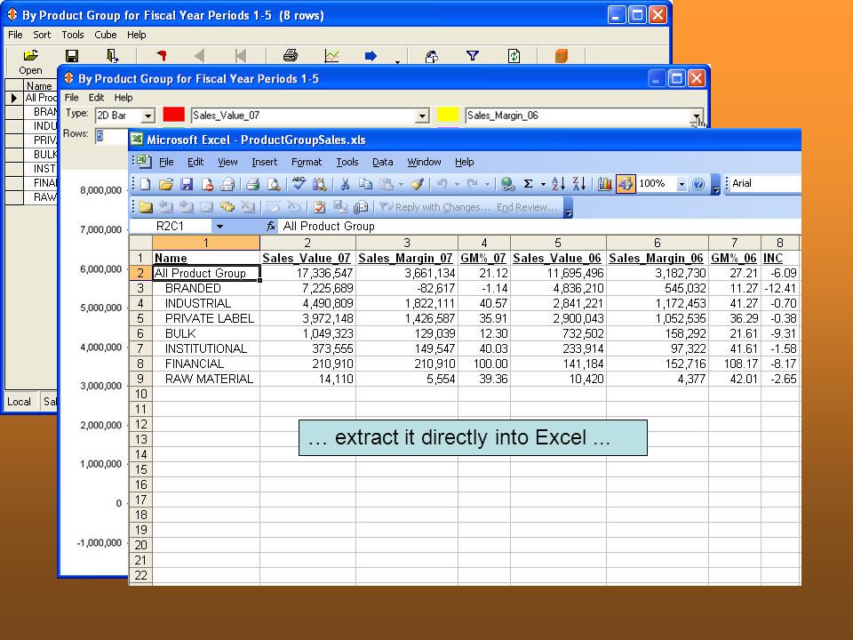Screen dimensions: 853x640
Task: Open the Excel Chart Wizard
Action: click(604, 184)
